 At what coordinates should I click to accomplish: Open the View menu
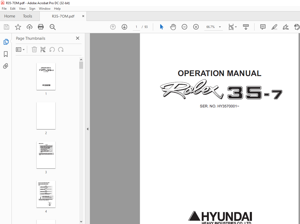click(22, 9)
